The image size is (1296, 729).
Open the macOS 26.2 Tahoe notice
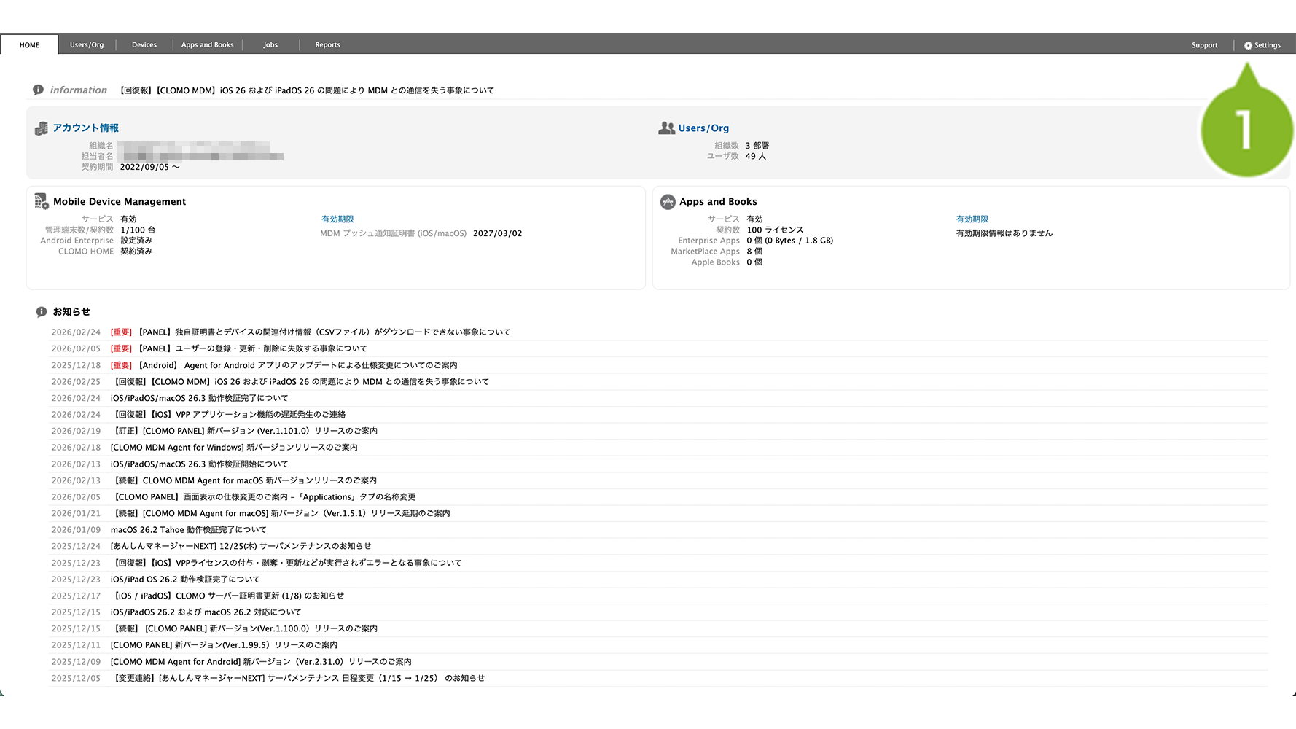(x=188, y=530)
